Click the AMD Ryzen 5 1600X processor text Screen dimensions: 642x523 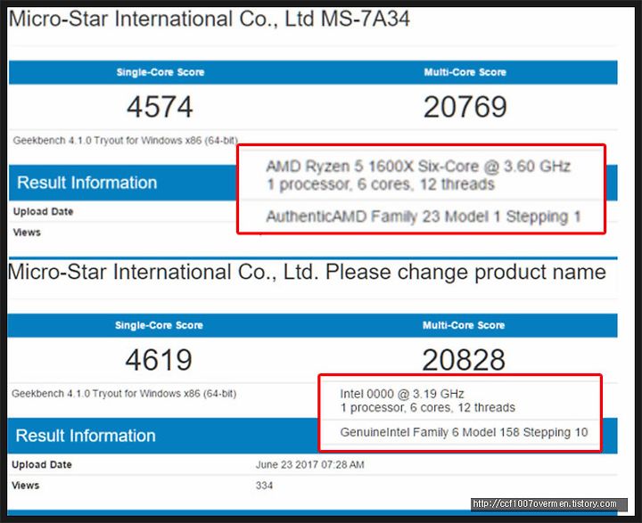418,167
